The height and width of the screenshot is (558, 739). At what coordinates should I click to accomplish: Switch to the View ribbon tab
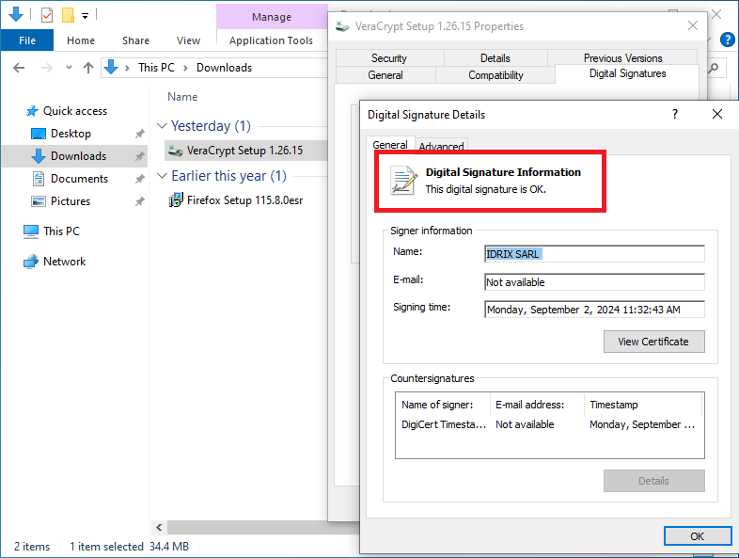pos(188,40)
